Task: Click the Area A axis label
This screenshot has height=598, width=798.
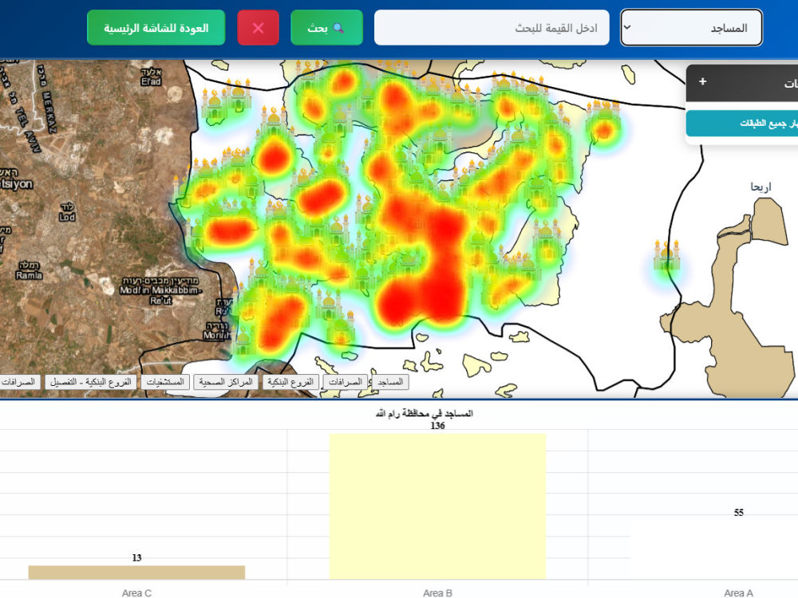Action: click(x=738, y=592)
